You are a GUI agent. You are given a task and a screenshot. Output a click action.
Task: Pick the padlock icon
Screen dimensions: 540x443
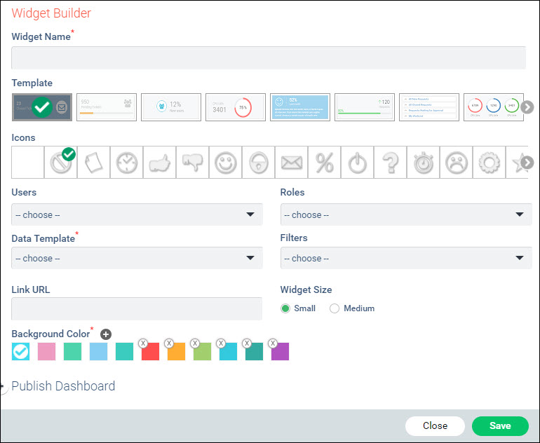[x=259, y=162]
